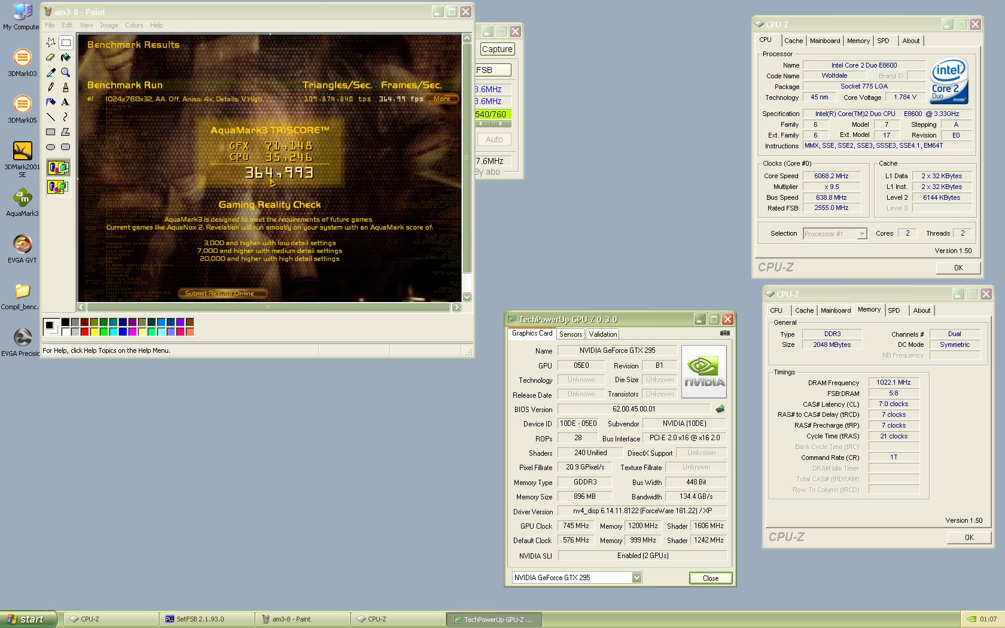Screen dimensions: 1005x628
Task: Click the GPU name field 'NVIDIA GeForce GTX 295'
Action: (x=617, y=350)
